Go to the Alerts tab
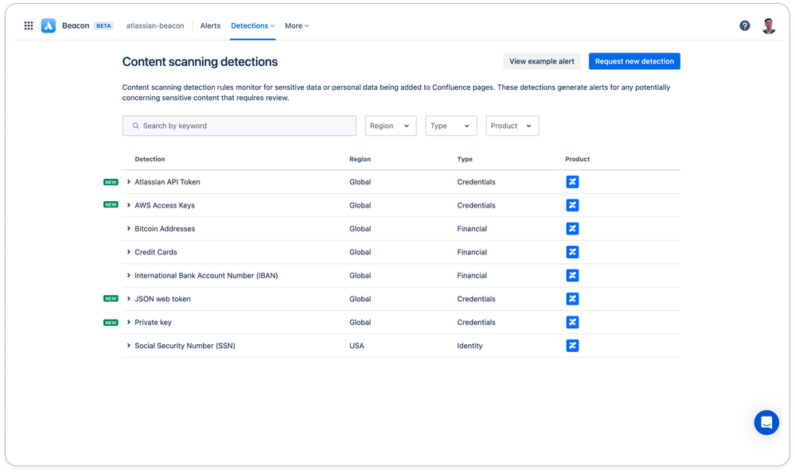Screen dimensions: 795x473 (x=210, y=25)
